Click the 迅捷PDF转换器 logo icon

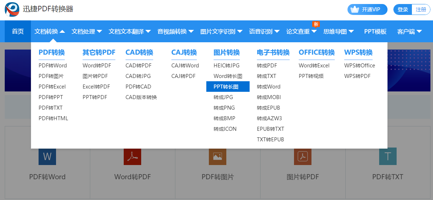[12, 9]
